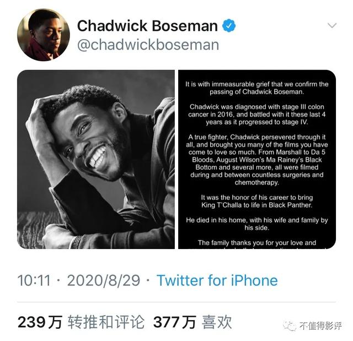Tap the "immeasurable grief" opening sentence

pyautogui.click(x=257, y=88)
